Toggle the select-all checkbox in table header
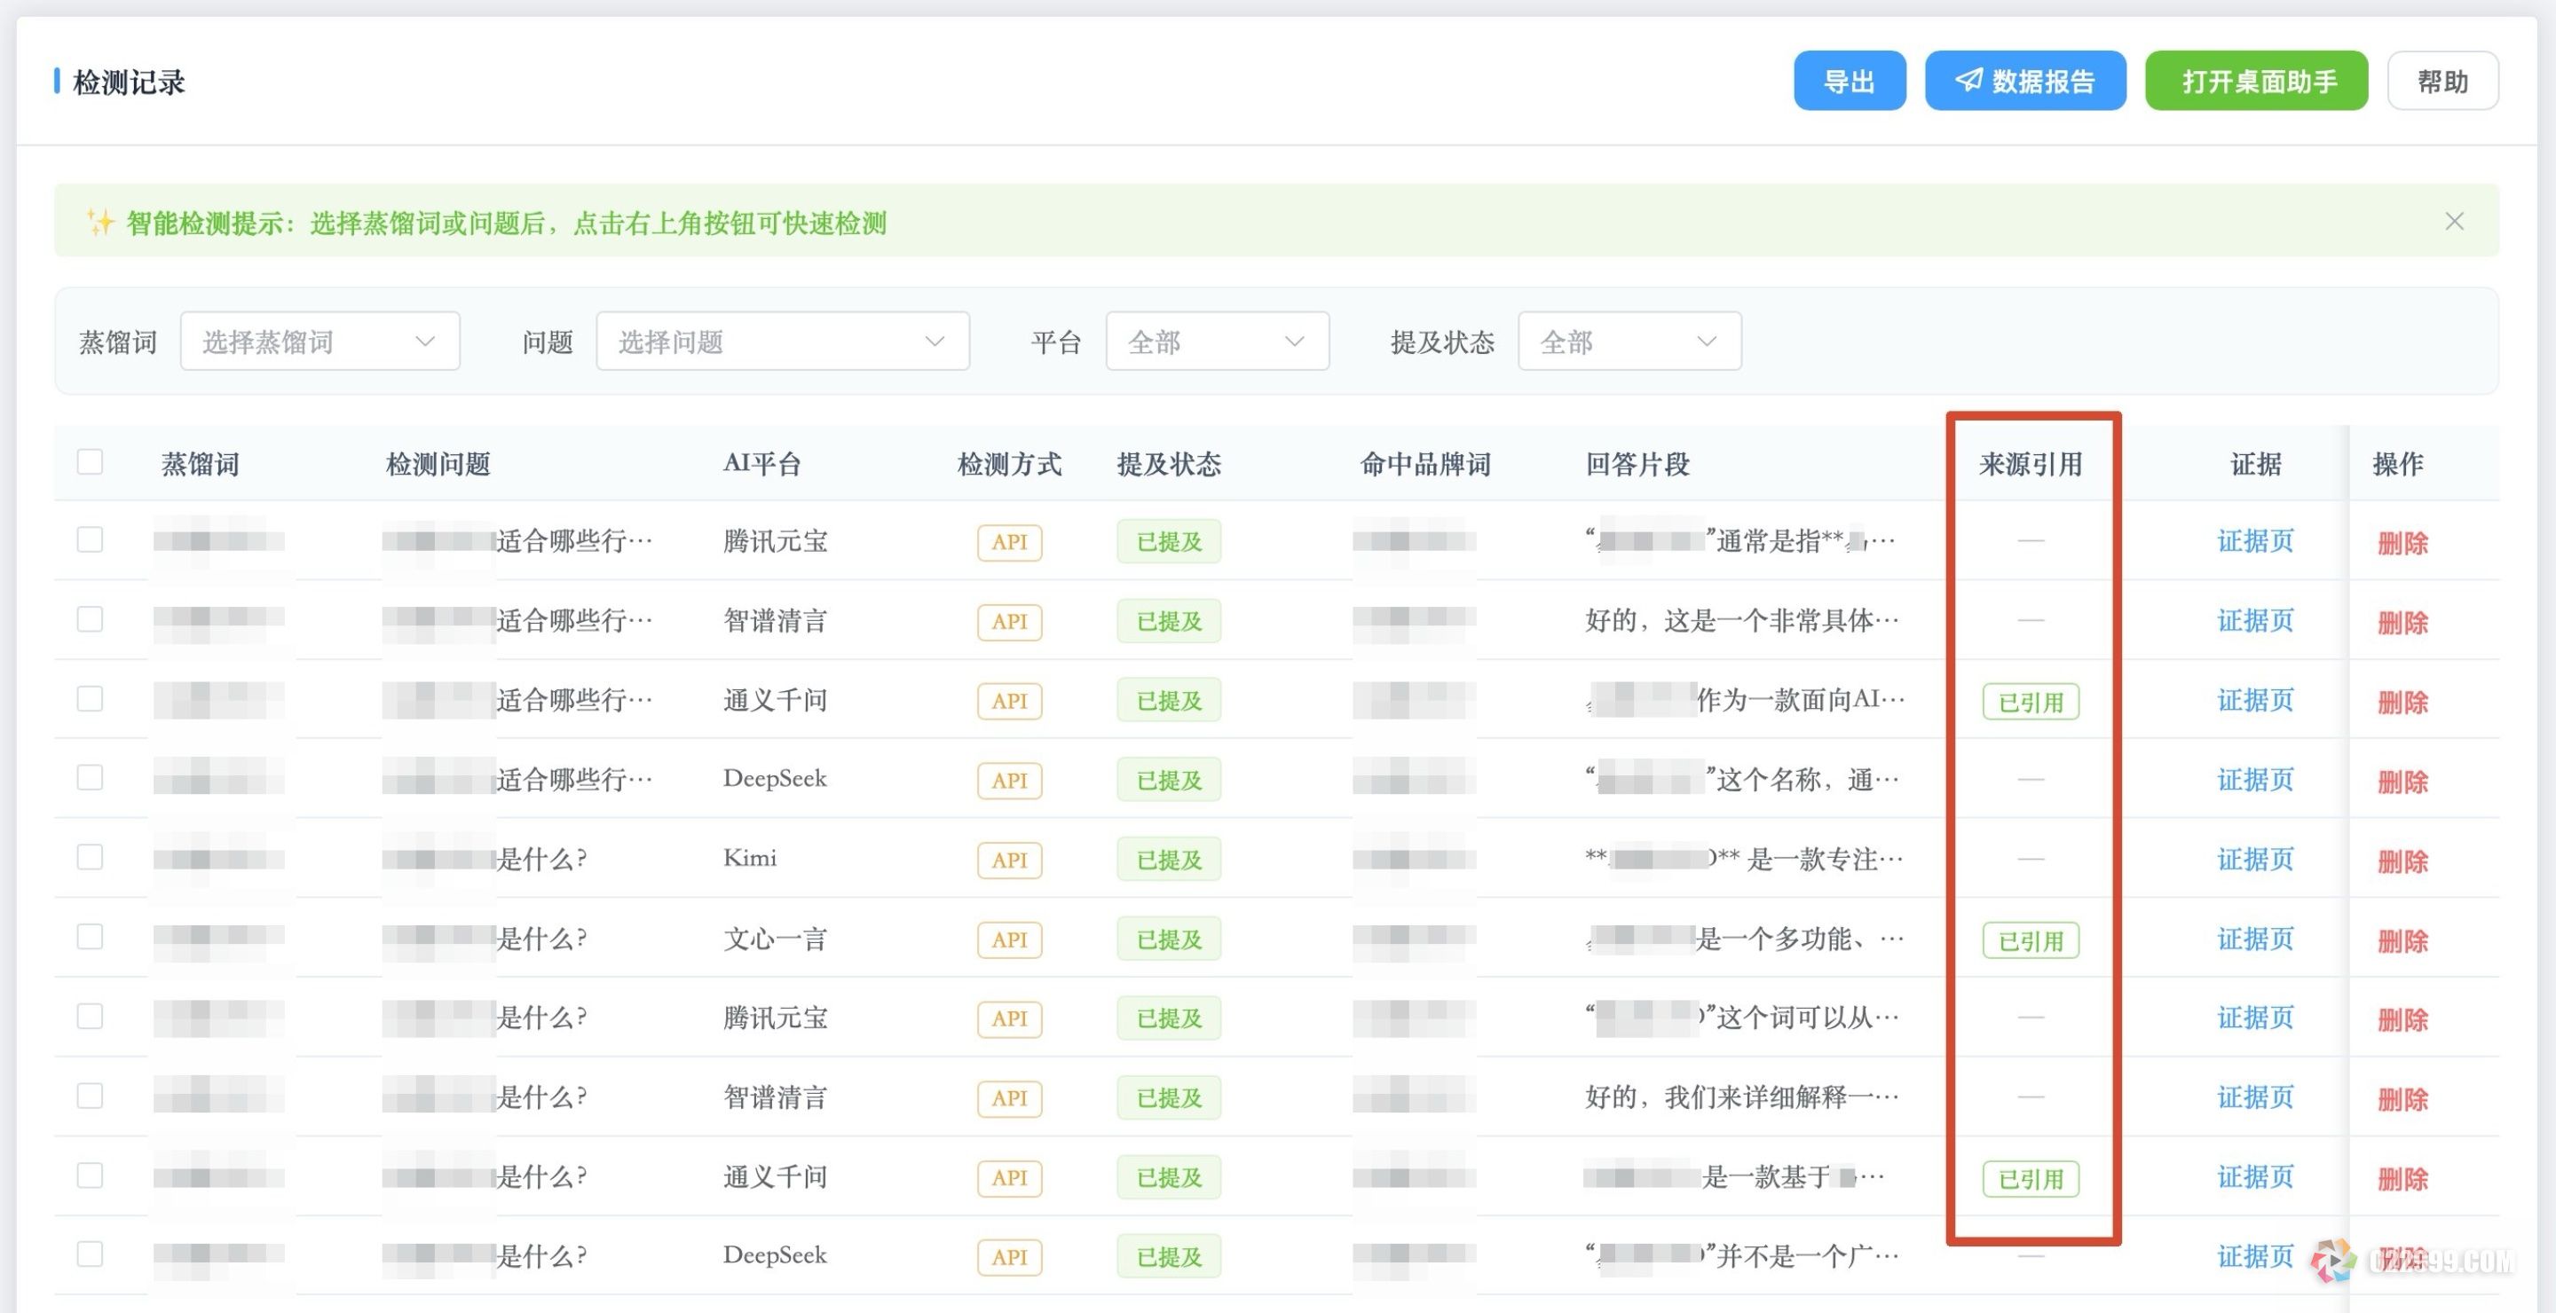This screenshot has height=1313, width=2556. point(91,461)
